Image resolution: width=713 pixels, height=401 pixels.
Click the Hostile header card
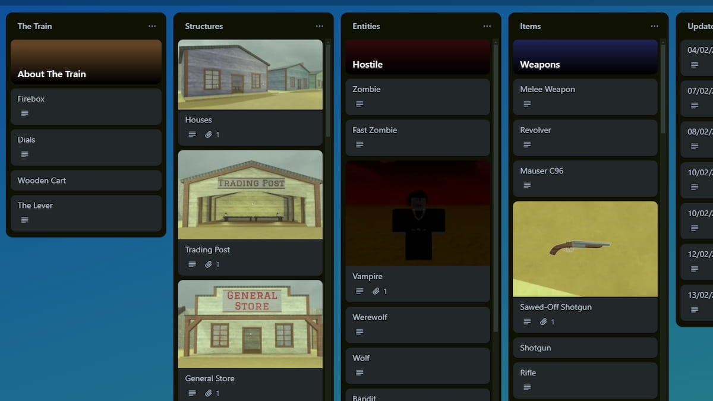(x=417, y=57)
